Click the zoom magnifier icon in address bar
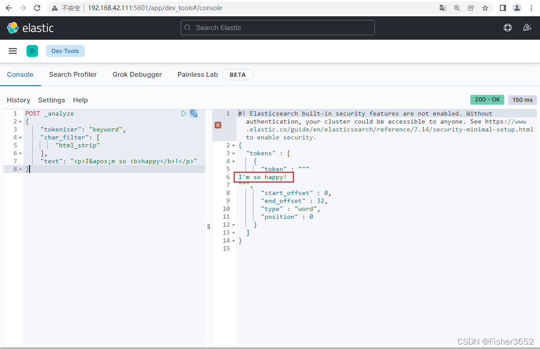The width and height of the screenshot is (540, 349). [457, 8]
